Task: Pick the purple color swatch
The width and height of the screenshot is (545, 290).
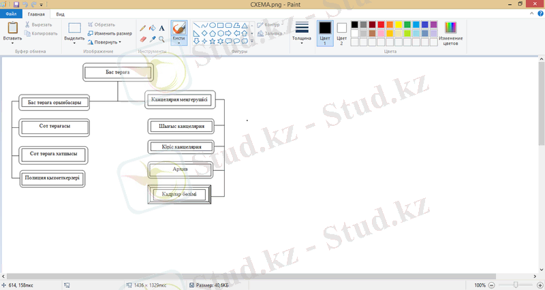Action: pyautogui.click(x=433, y=25)
